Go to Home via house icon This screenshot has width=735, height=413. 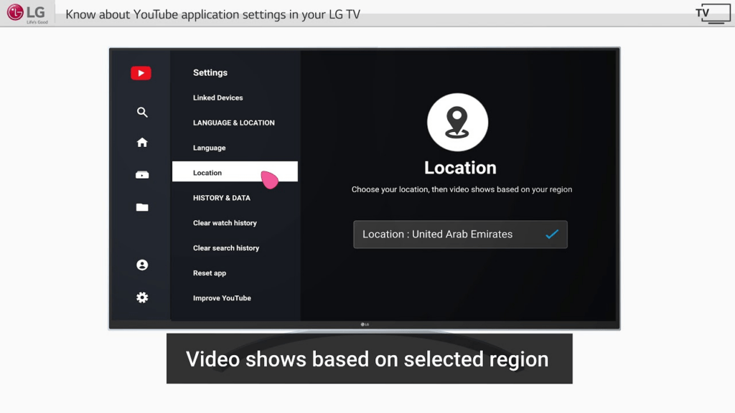tap(142, 143)
